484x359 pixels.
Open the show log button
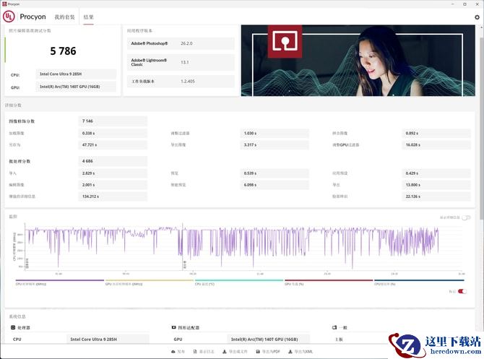(203, 352)
